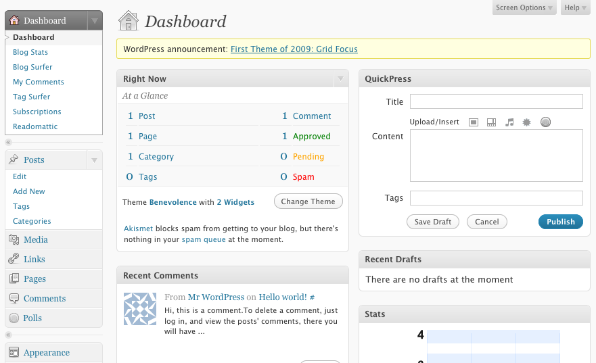Click the Posts pushpin icon

click(x=14, y=160)
